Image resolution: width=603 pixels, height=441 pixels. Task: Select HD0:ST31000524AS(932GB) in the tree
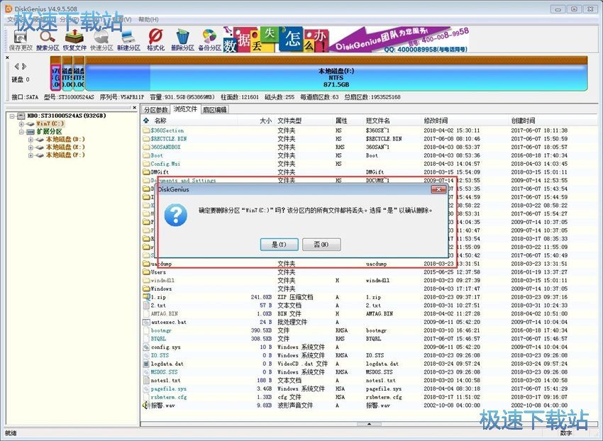pos(67,116)
